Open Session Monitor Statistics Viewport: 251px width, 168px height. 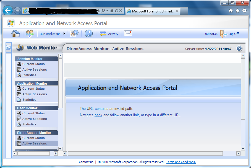point(30,75)
